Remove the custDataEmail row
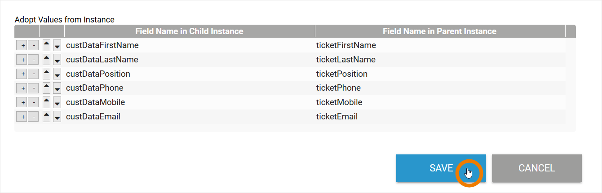 pos(33,117)
